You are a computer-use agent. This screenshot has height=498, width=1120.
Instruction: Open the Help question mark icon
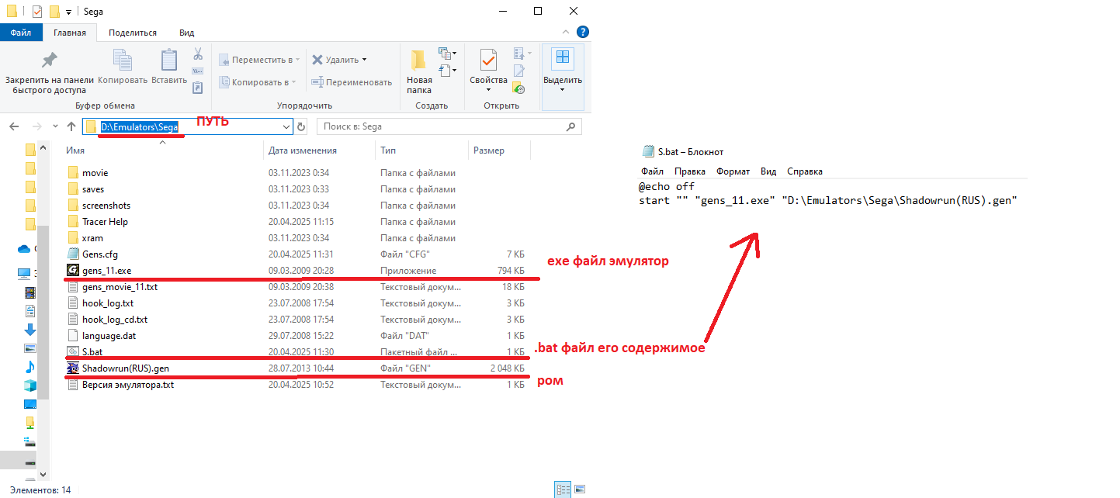pos(583,33)
